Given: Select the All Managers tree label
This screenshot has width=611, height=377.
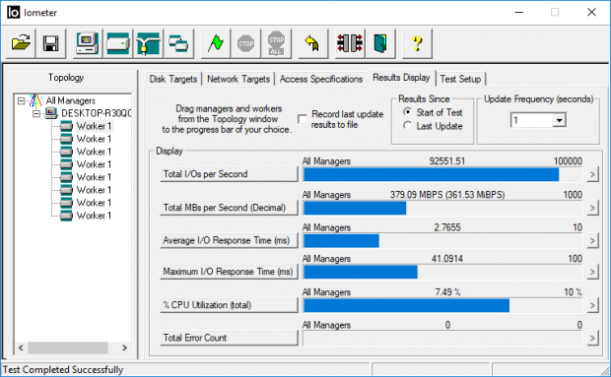Looking at the screenshot, I should [x=71, y=100].
